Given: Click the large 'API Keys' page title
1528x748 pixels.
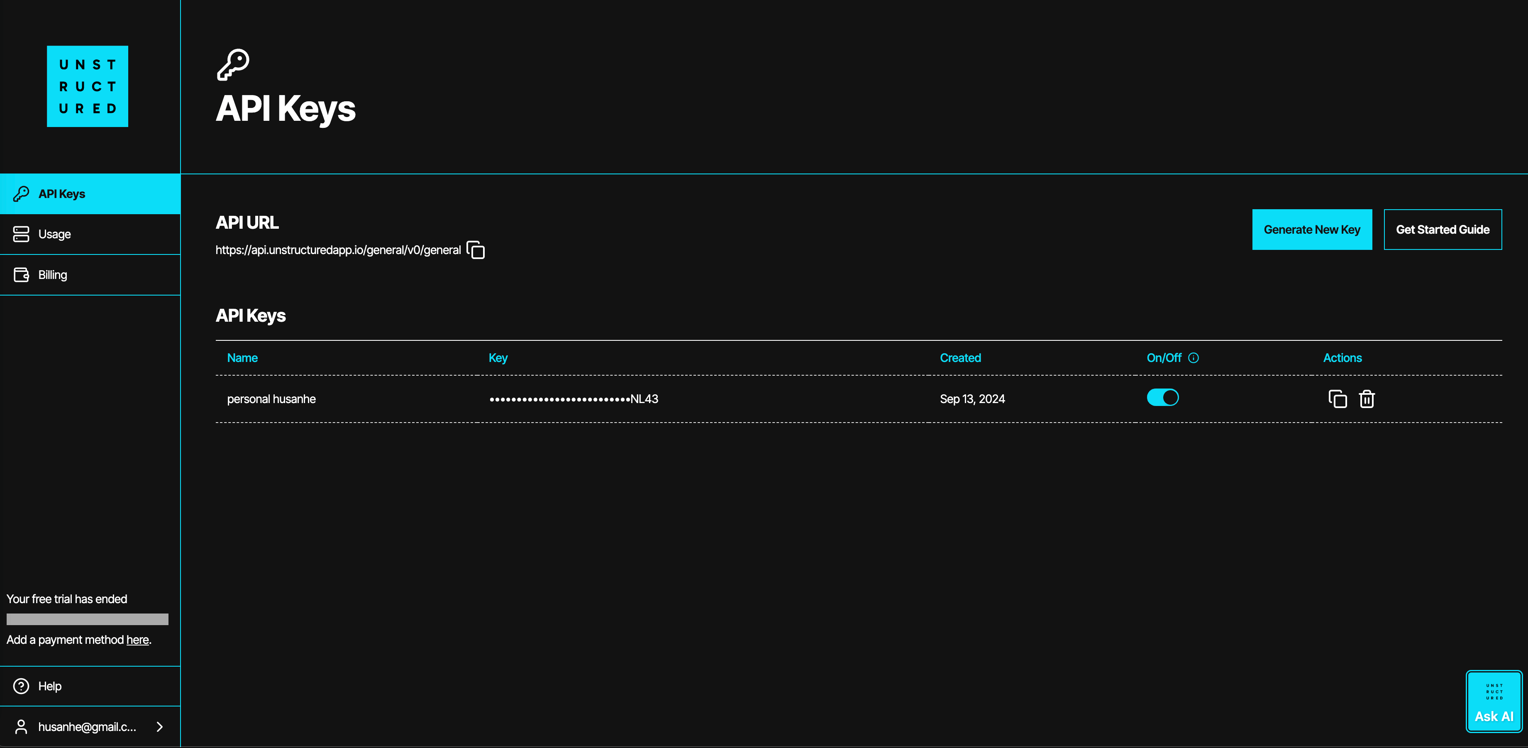Looking at the screenshot, I should point(286,109).
